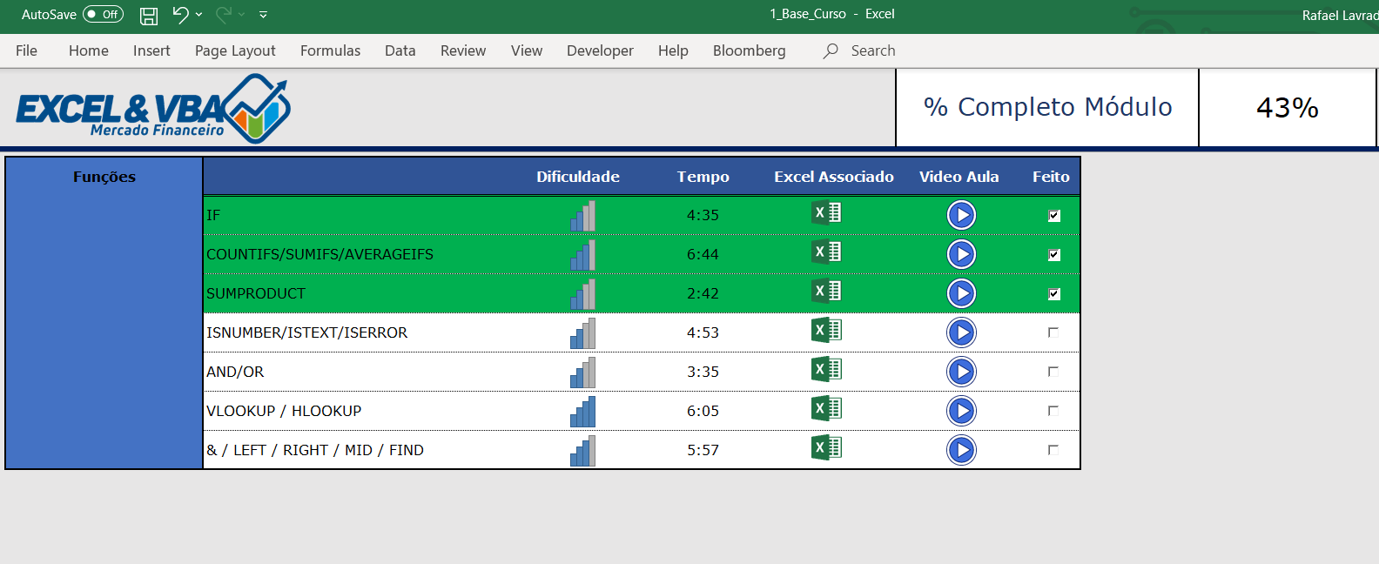
Task: Open Excel file for VLOOKUP / HLOOKUP row
Action: click(x=826, y=409)
